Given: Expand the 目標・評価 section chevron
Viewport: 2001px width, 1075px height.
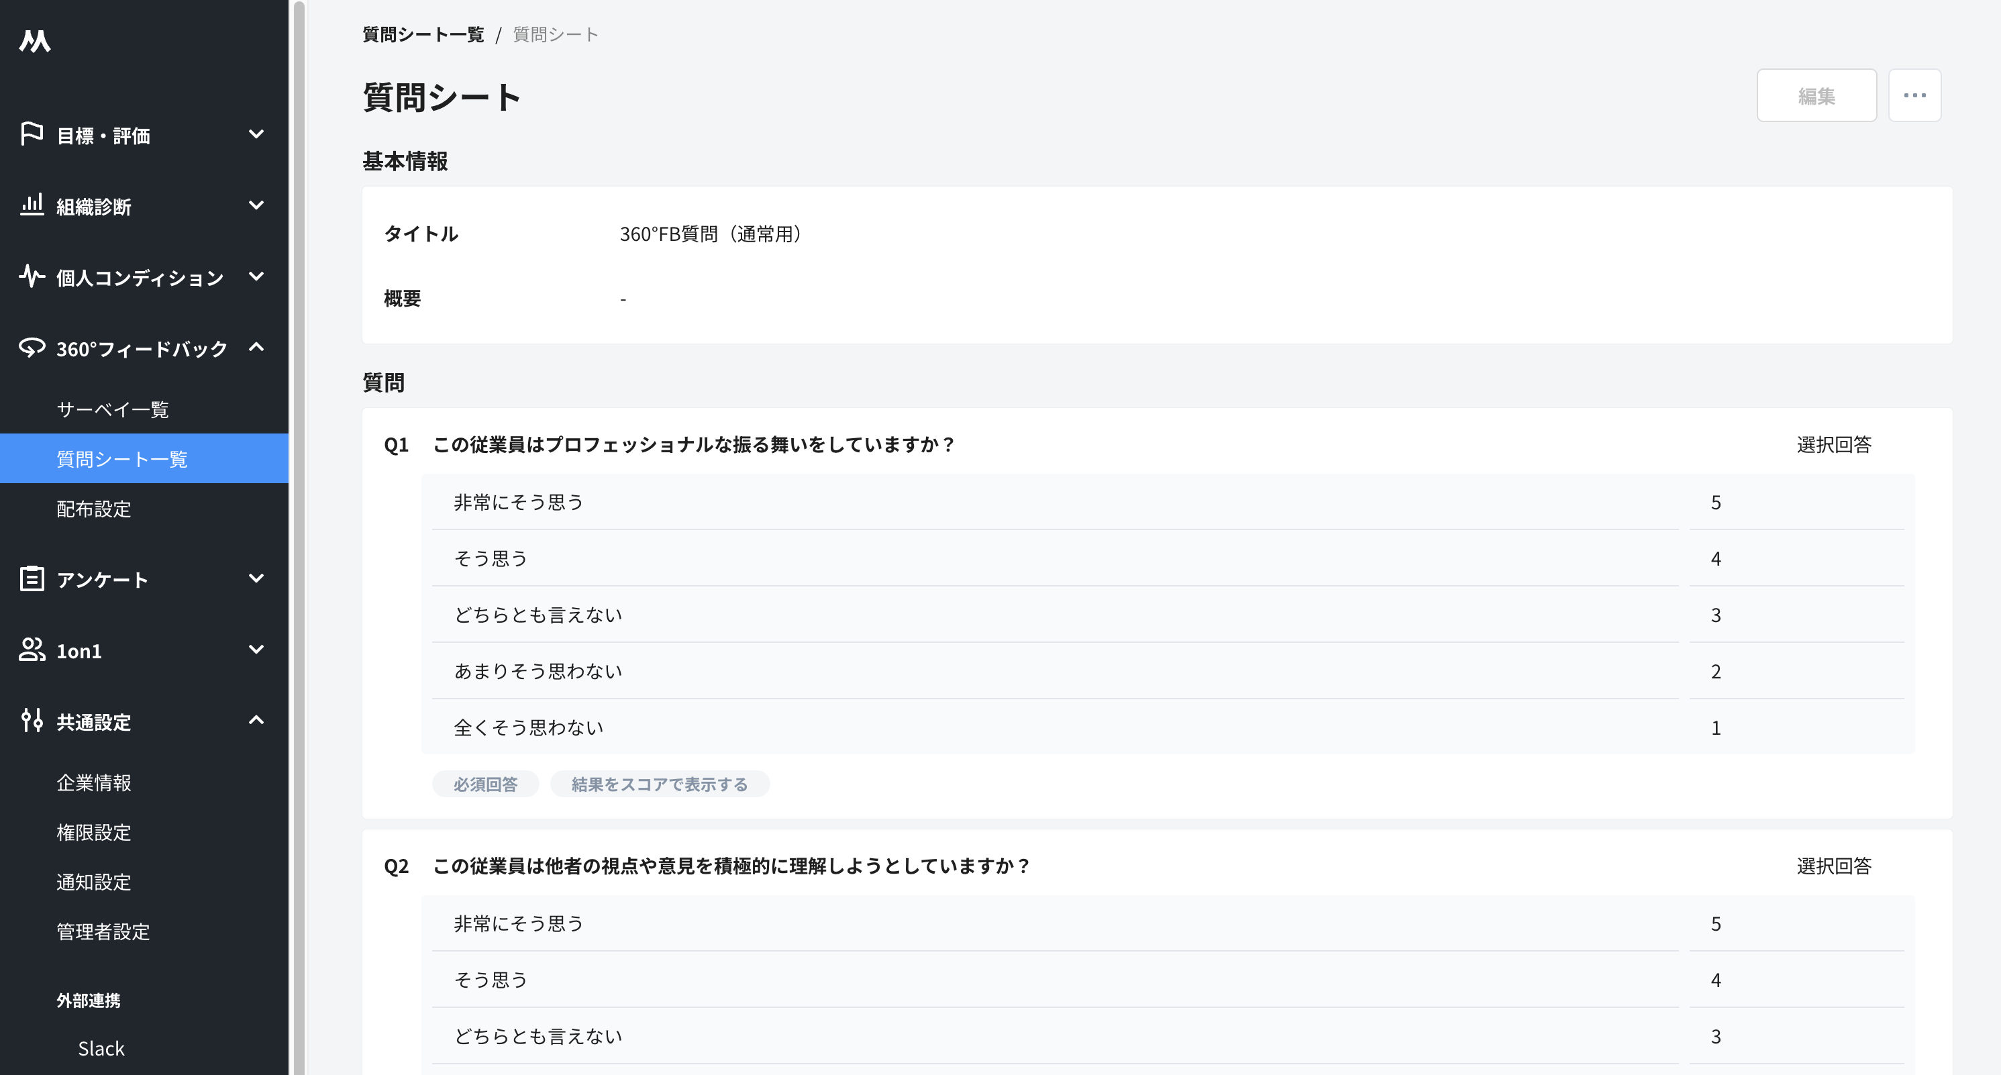Looking at the screenshot, I should tap(256, 134).
